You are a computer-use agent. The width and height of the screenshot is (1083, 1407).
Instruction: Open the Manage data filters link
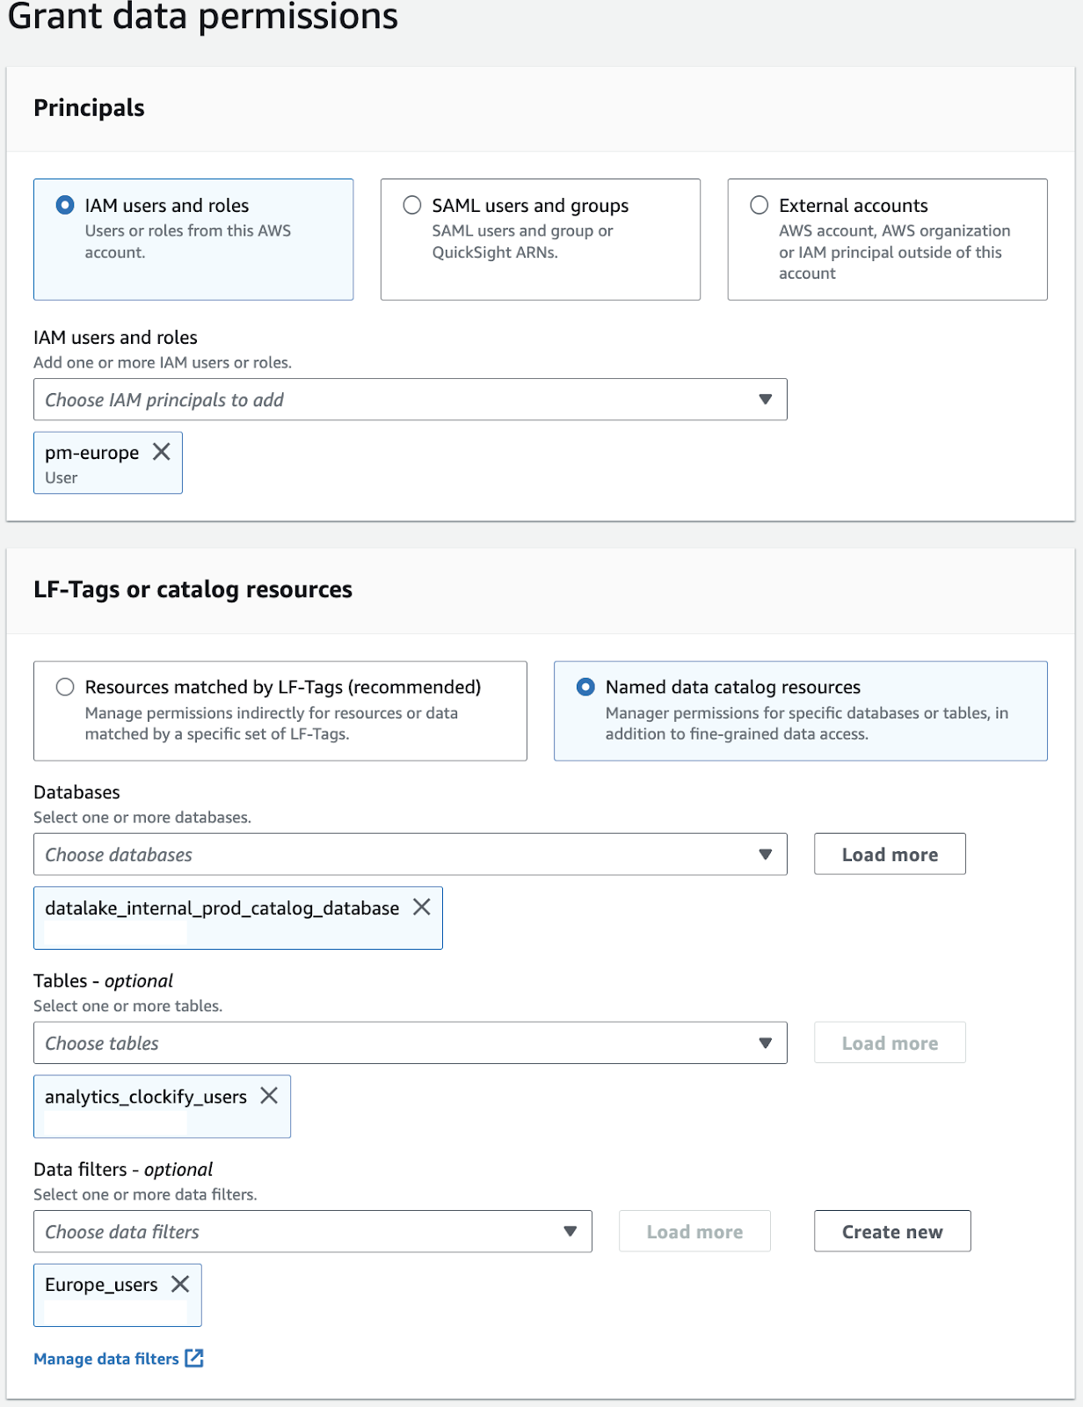105,1359
